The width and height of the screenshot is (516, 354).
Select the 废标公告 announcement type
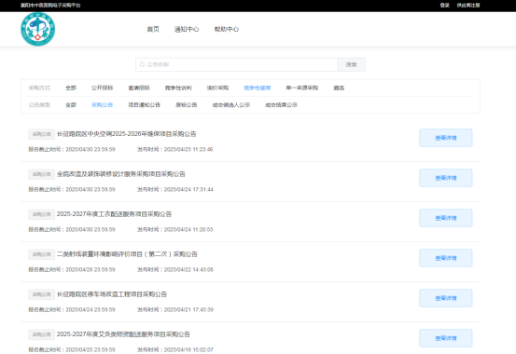click(x=187, y=105)
